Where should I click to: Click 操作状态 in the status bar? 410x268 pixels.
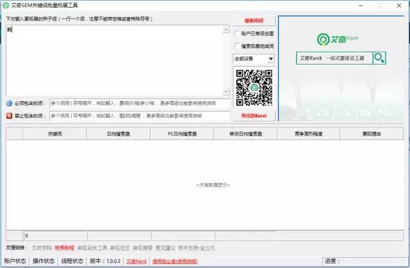tap(44, 261)
